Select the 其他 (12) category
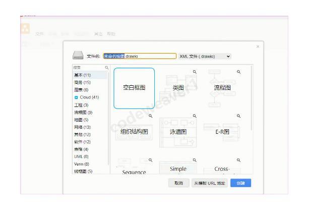309x210 pixels. click(90, 135)
